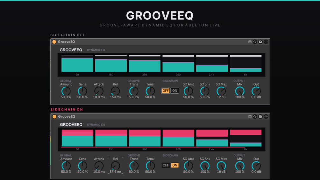Select sidechain ON button in top device
The height and width of the screenshot is (180, 320).
coord(175,90)
